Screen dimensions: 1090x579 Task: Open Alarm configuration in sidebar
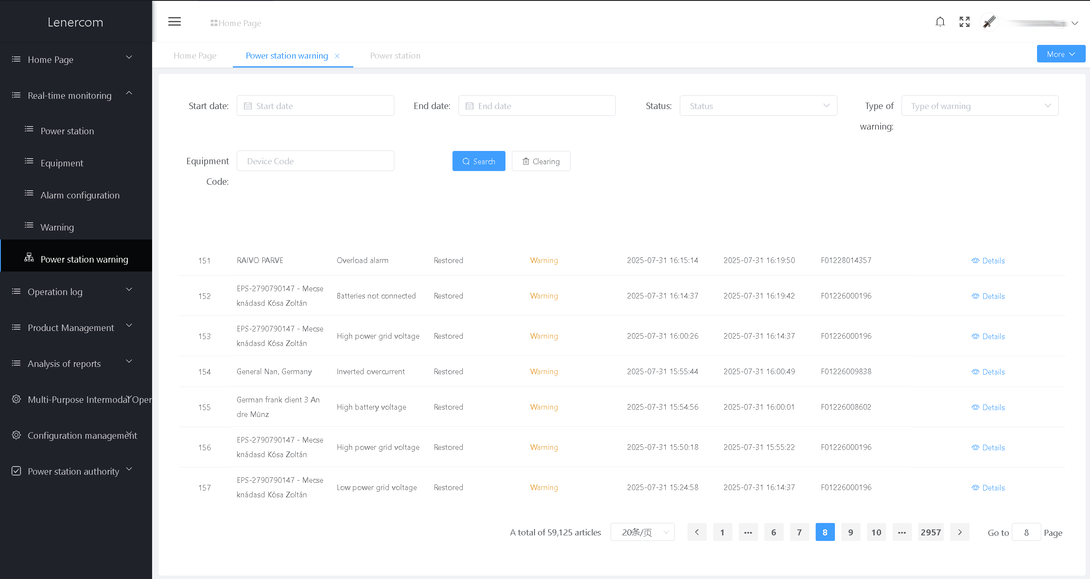80,195
